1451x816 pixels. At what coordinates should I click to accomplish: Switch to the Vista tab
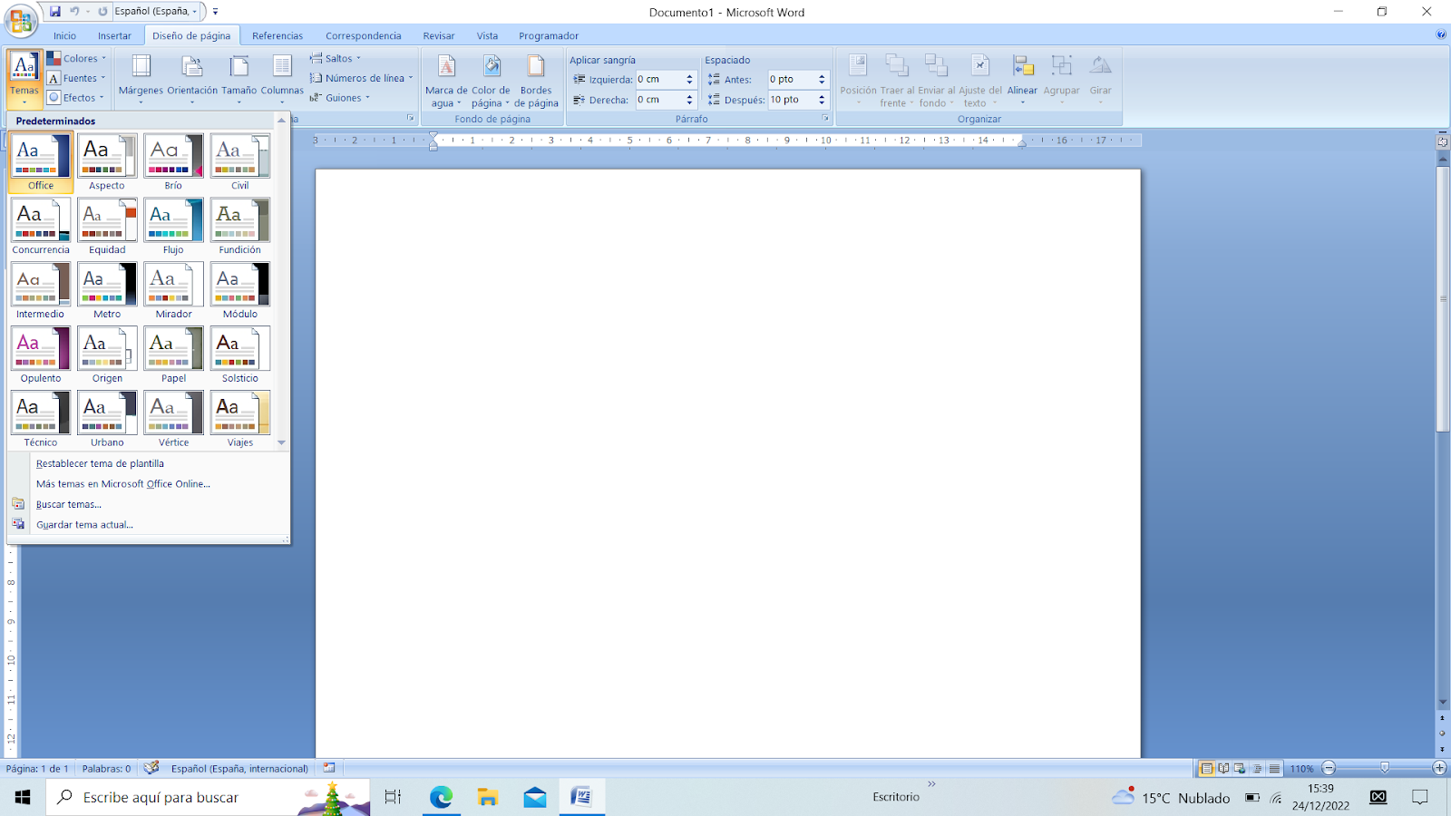[487, 36]
